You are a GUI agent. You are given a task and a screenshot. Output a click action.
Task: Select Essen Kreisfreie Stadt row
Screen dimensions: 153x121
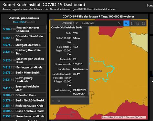(24, 111)
